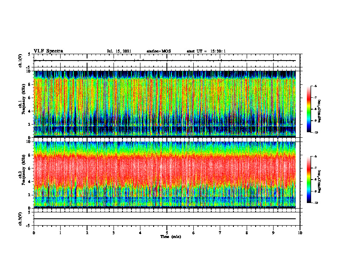Click the ch.1 spectrogram panel
This screenshot has height=261, width=338.
(x=165, y=104)
